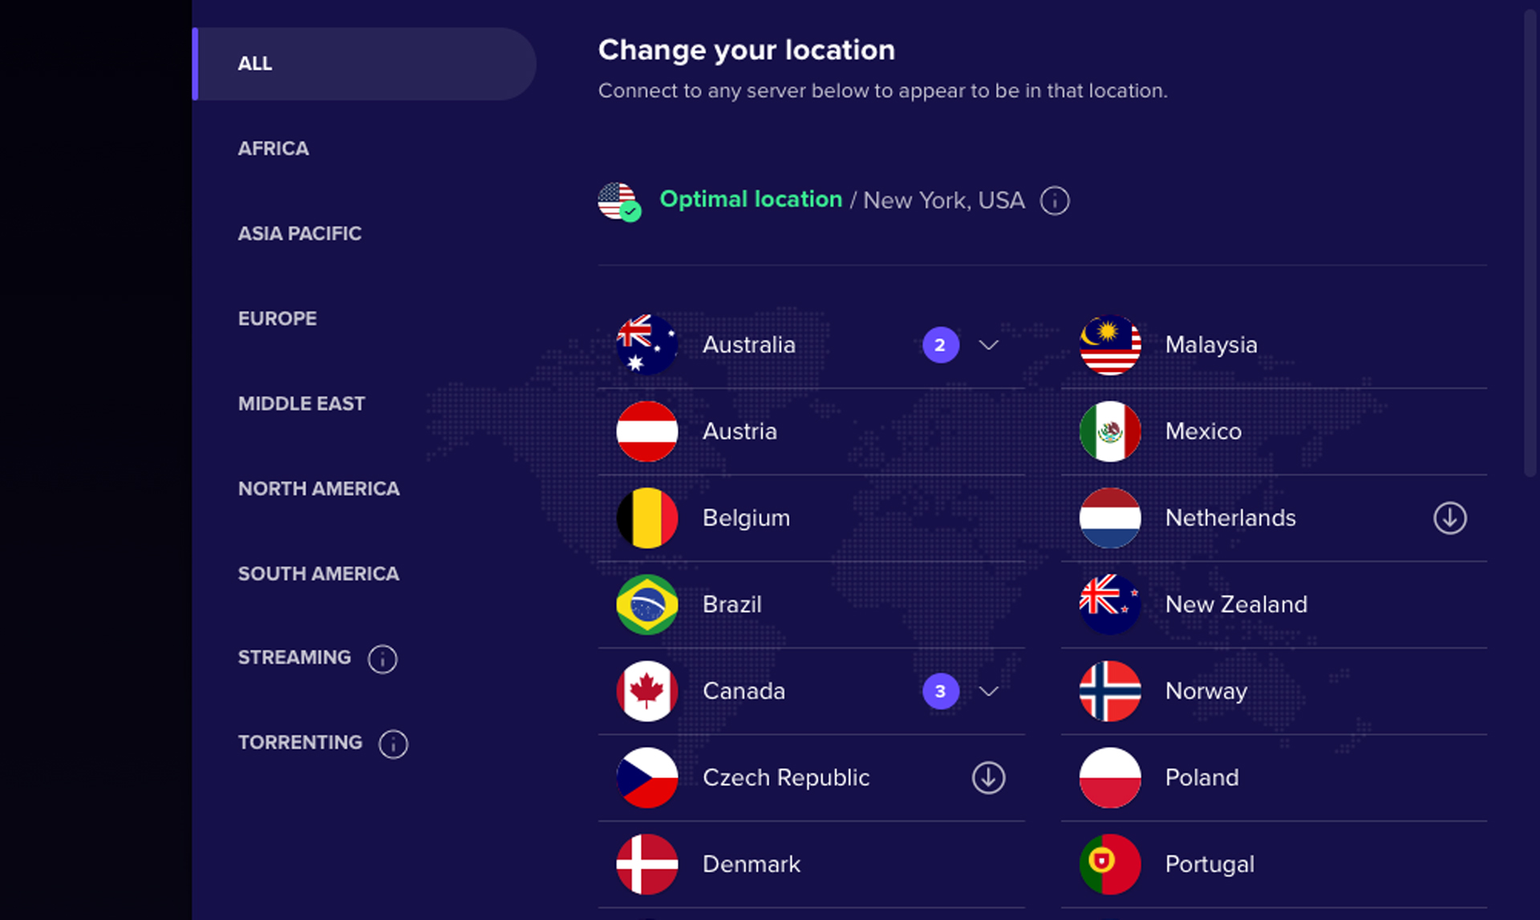Select the North America region tab
The height and width of the screenshot is (920, 1540).
tap(318, 487)
